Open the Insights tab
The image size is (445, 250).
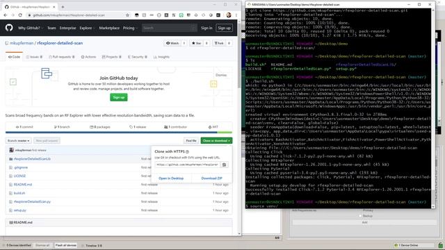click(161, 57)
